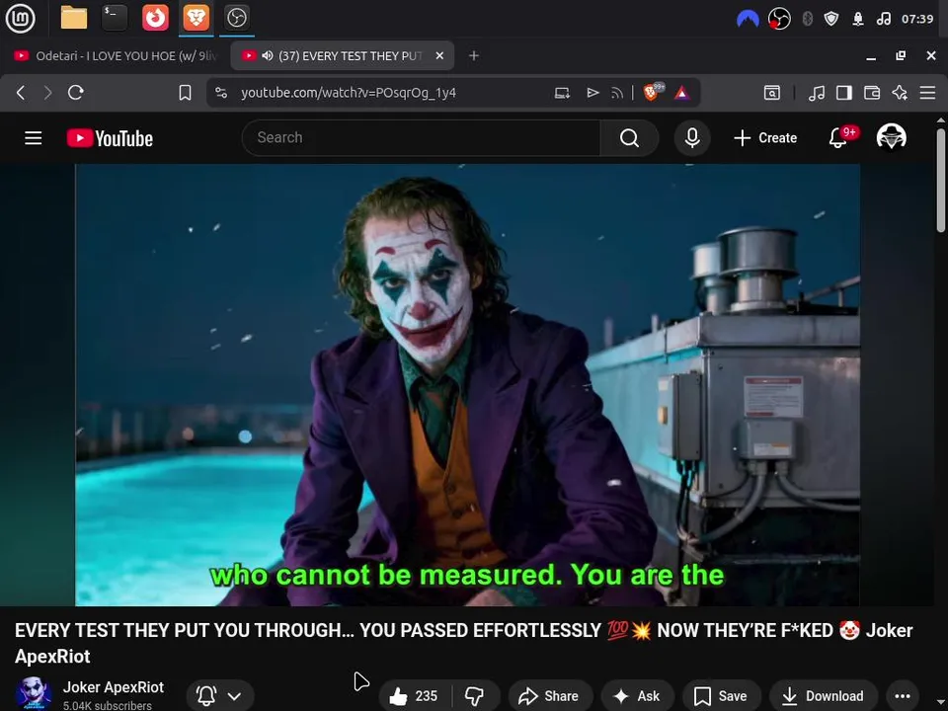View site information icon in address bar
The image size is (948, 711).
(221, 93)
